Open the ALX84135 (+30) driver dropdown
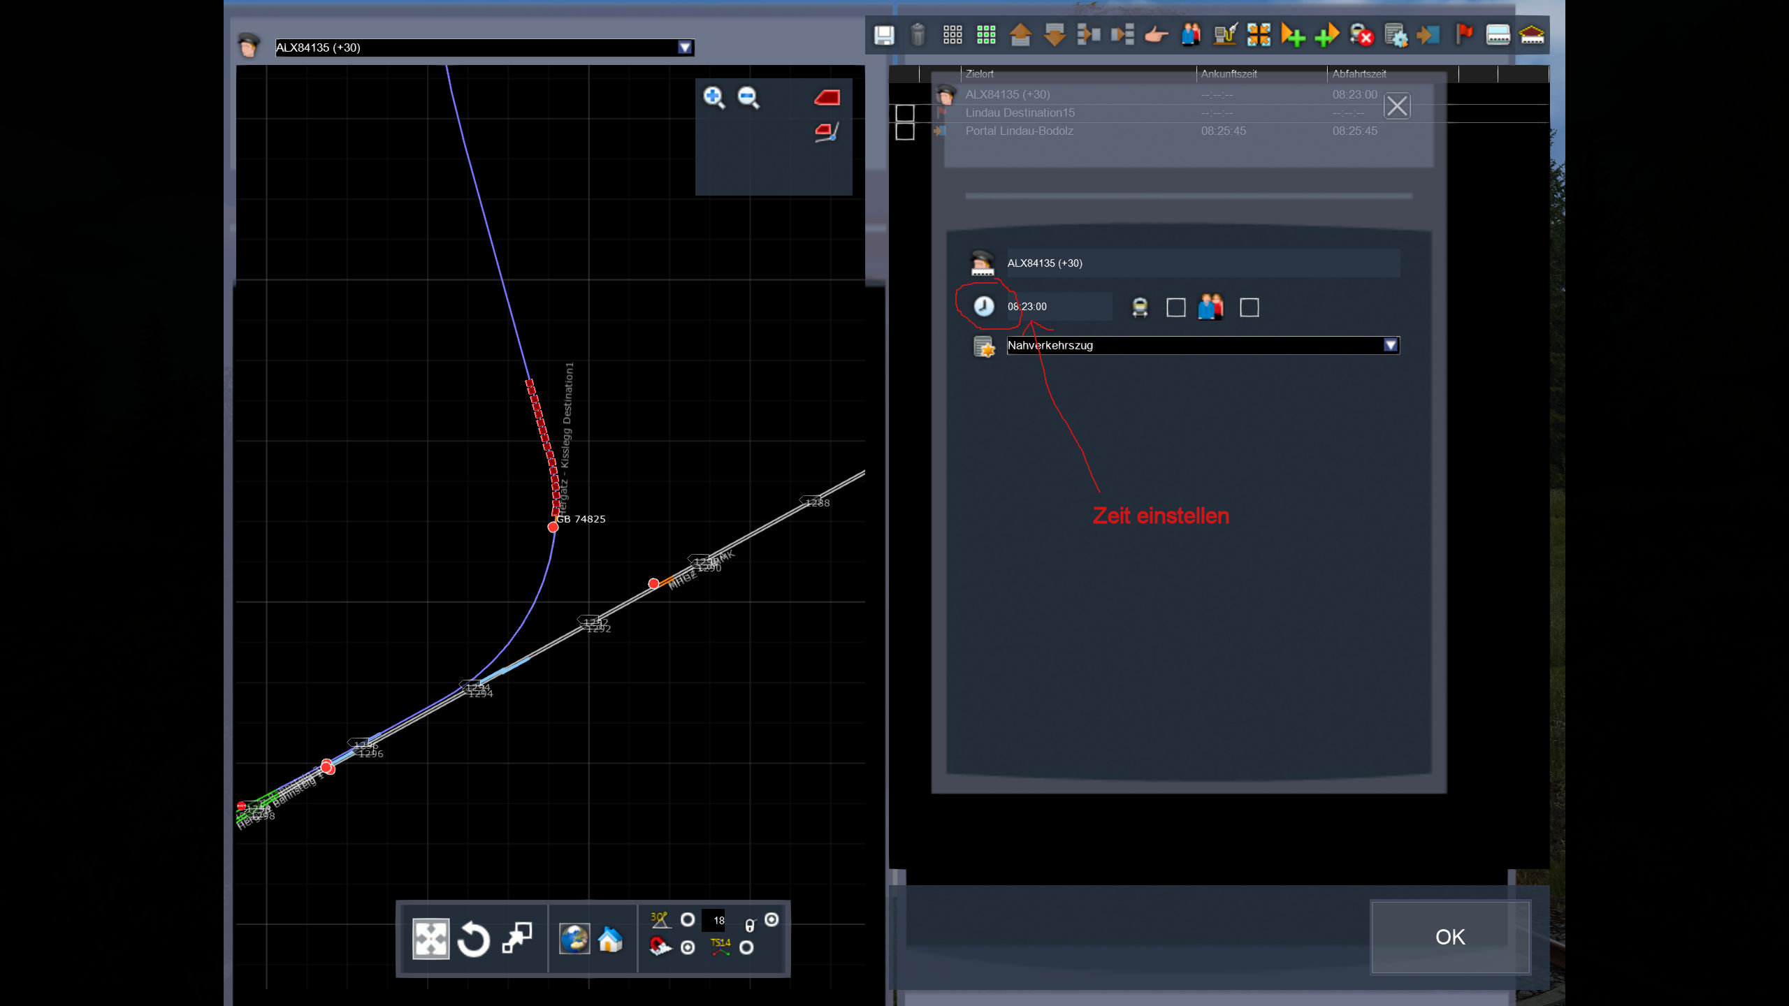The height and width of the screenshot is (1006, 1789). coord(684,48)
